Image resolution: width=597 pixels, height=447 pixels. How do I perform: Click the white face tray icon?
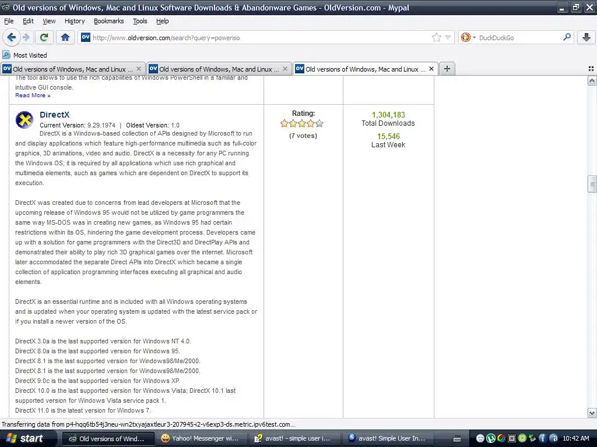[x=480, y=439]
